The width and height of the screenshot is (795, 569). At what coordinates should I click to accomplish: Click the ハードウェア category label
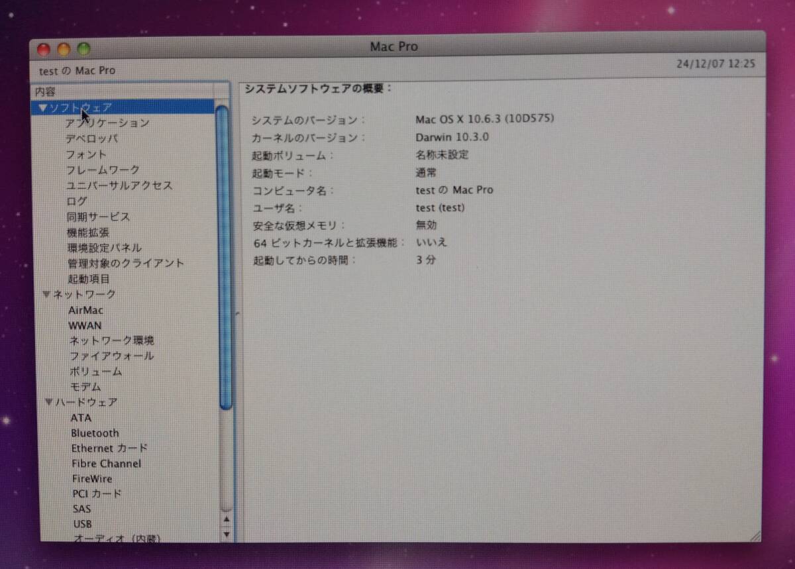tap(86, 403)
